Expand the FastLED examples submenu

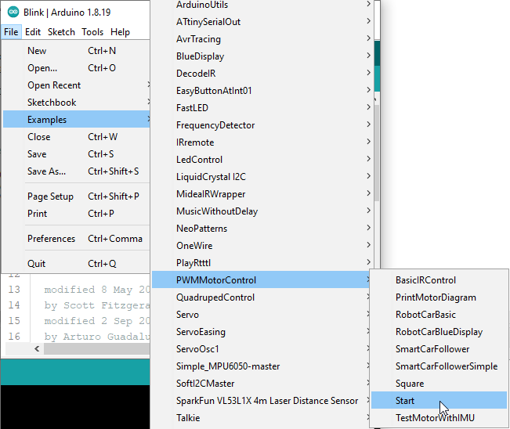(x=262, y=108)
